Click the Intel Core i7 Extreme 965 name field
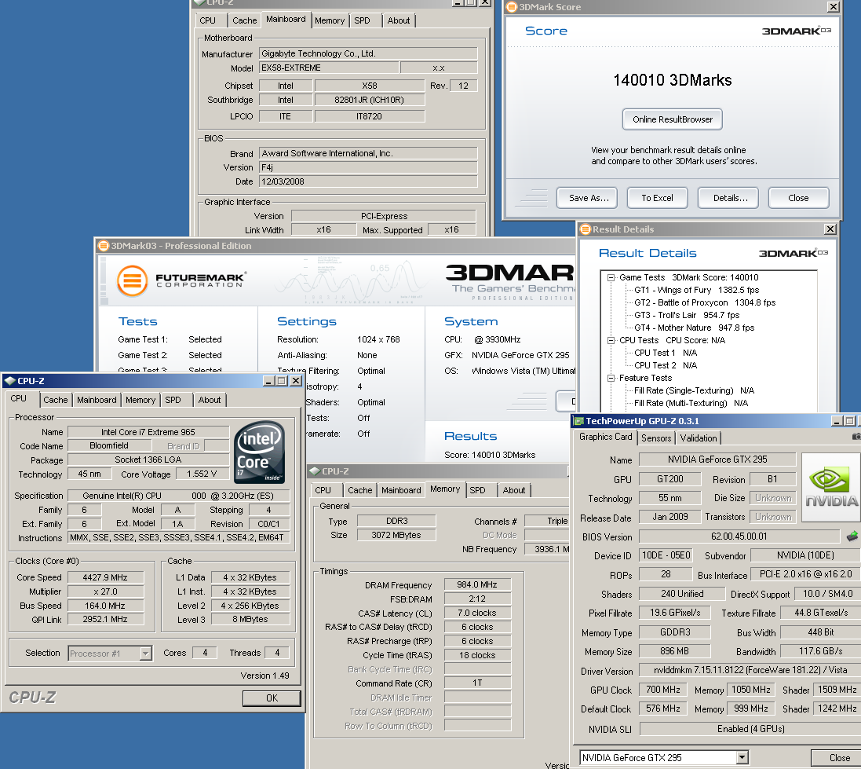This screenshot has width=861, height=769. point(148,432)
